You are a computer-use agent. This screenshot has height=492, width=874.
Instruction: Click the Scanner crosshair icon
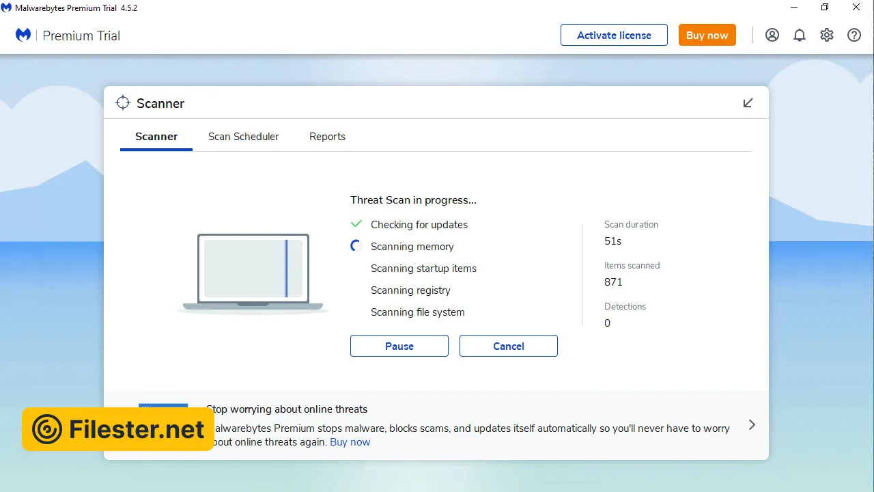point(123,103)
